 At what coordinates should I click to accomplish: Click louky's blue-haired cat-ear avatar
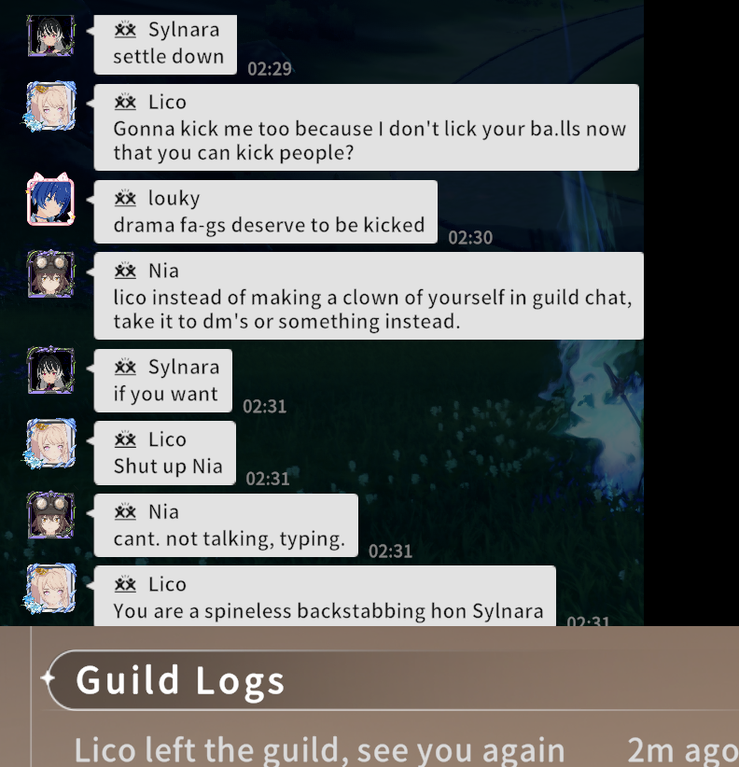point(51,200)
